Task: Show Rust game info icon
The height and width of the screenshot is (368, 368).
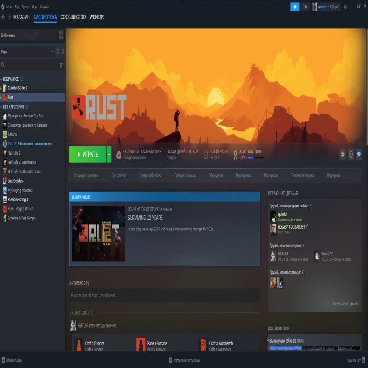Action: (x=351, y=155)
